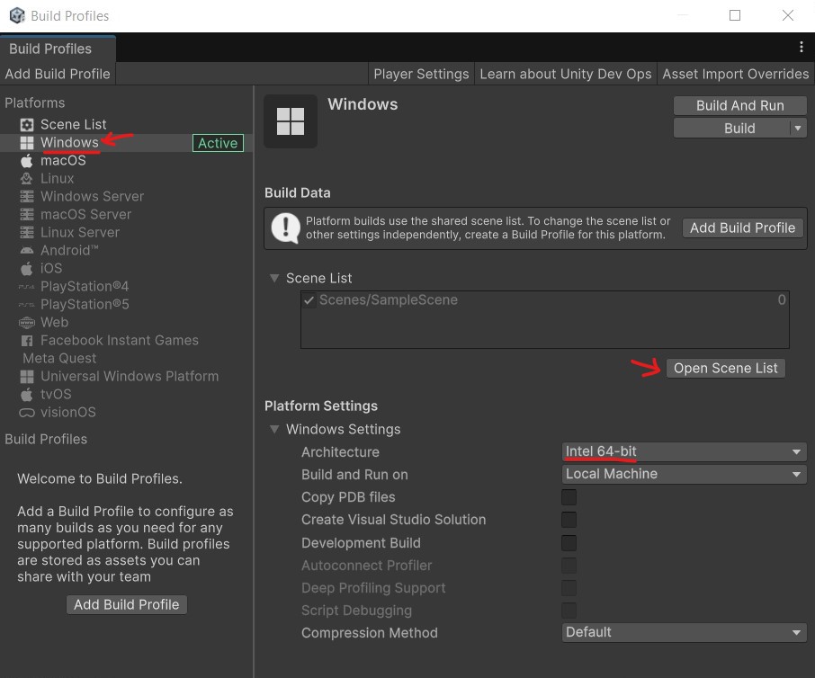Click the Universal Windows Platform icon

coord(26,377)
